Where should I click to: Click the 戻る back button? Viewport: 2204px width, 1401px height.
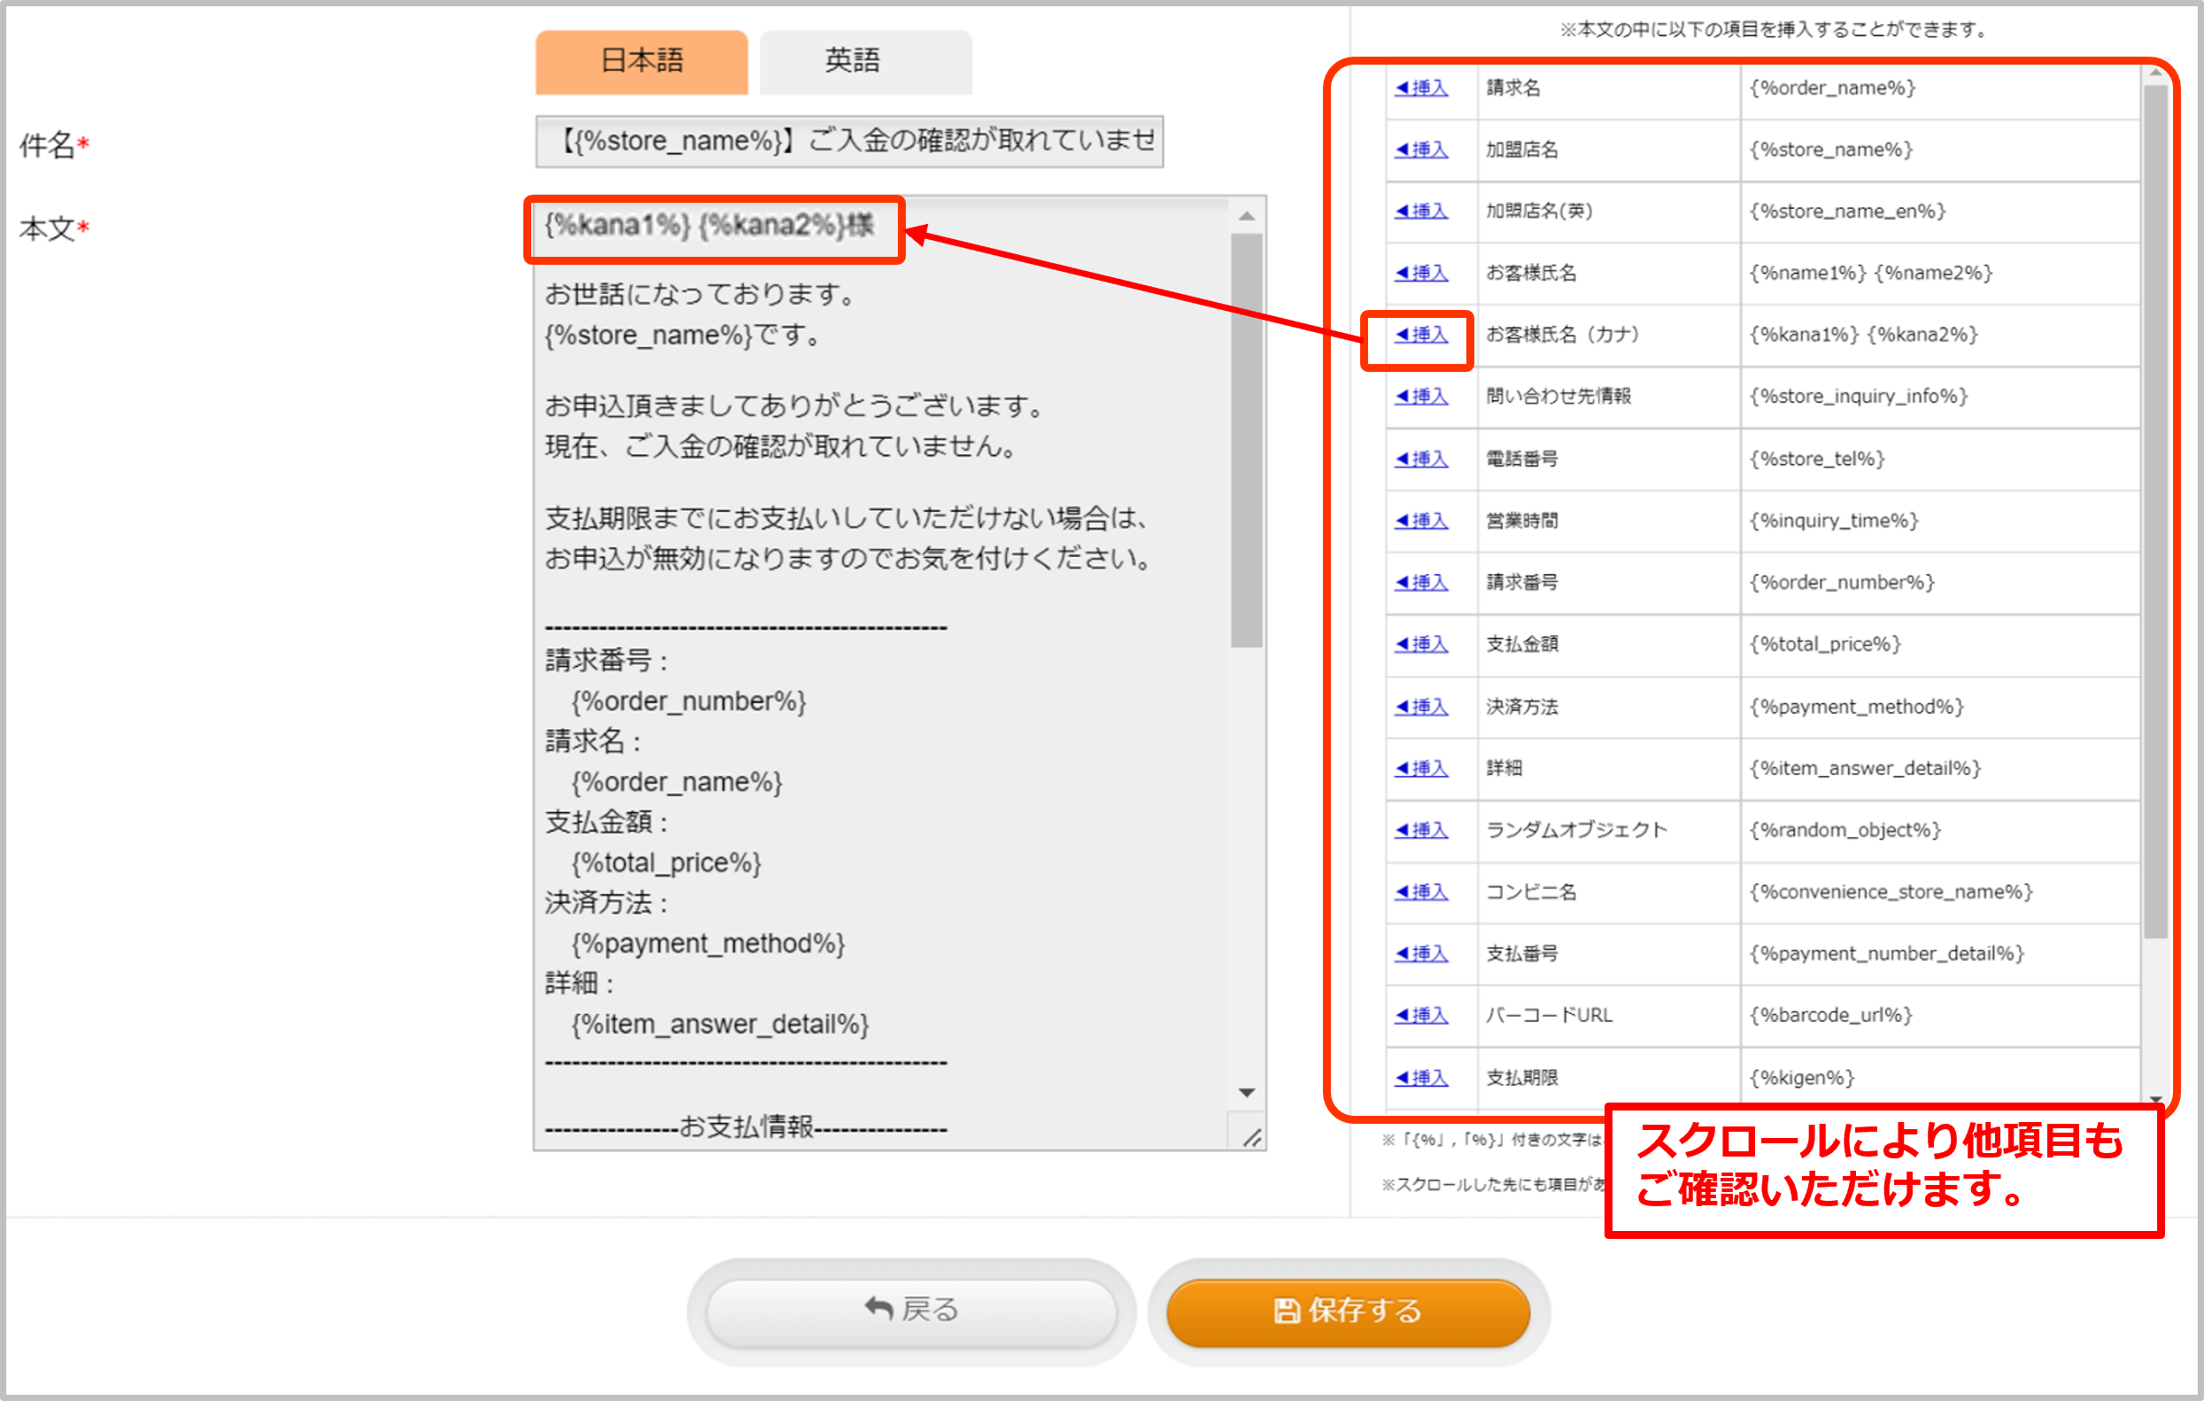click(x=912, y=1310)
